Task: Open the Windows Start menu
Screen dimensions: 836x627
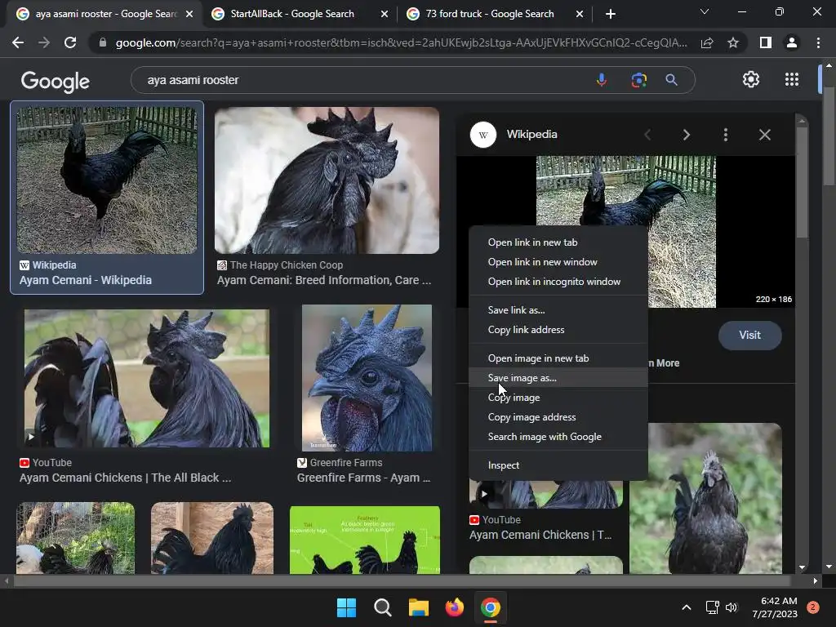Action: 346,607
